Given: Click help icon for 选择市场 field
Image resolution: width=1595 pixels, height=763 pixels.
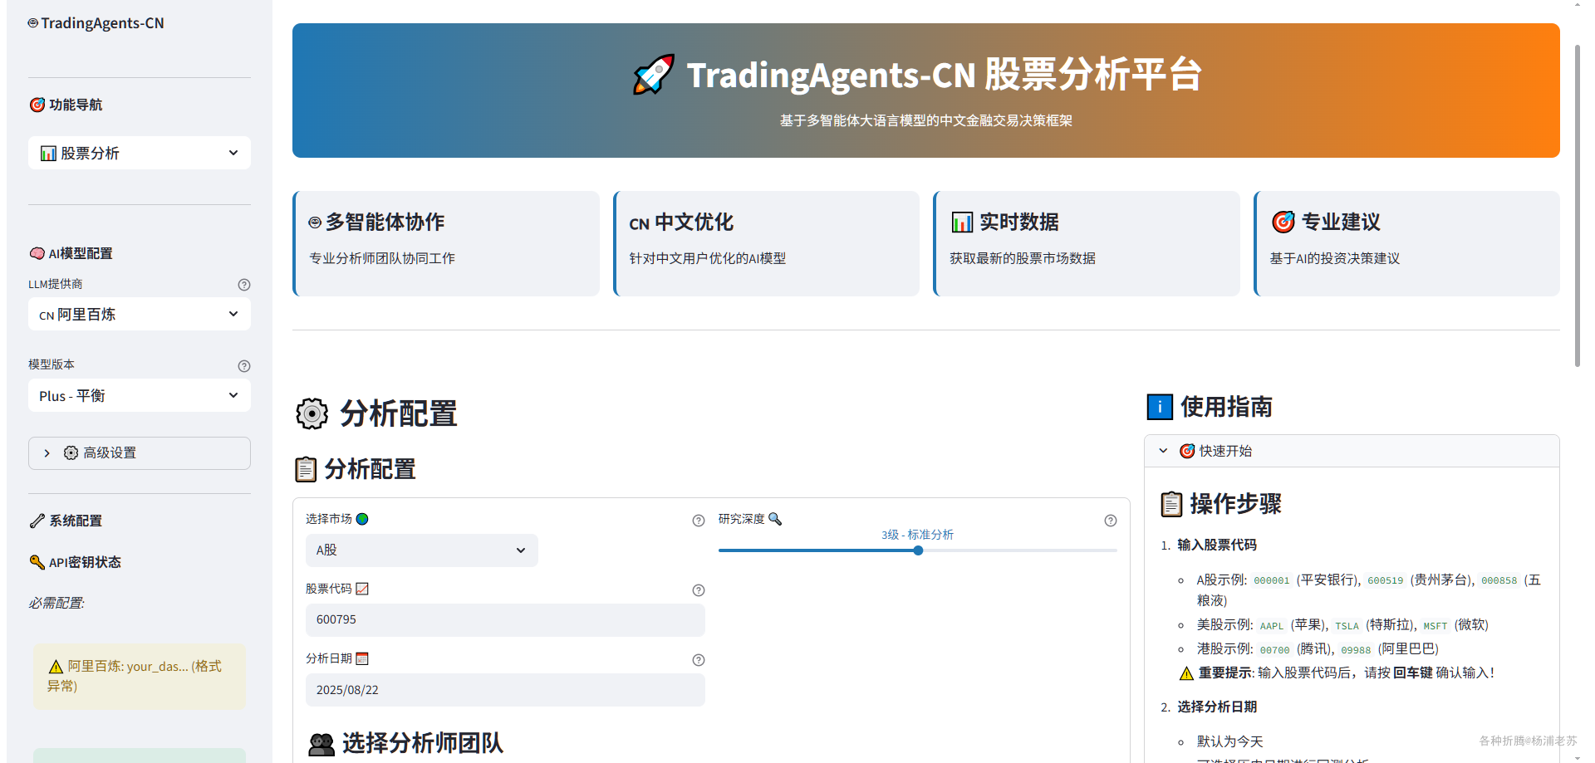Looking at the screenshot, I should 699,521.
